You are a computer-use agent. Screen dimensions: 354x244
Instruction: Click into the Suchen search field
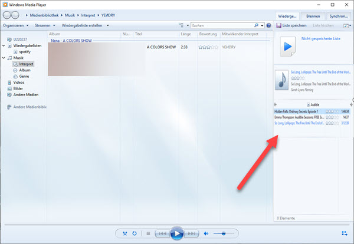222,25
